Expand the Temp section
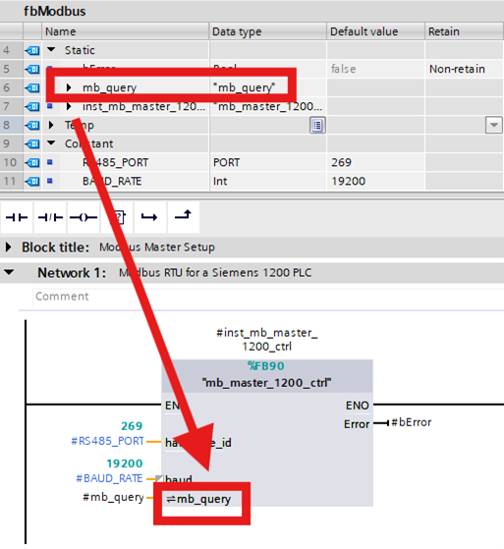 pos(51,125)
